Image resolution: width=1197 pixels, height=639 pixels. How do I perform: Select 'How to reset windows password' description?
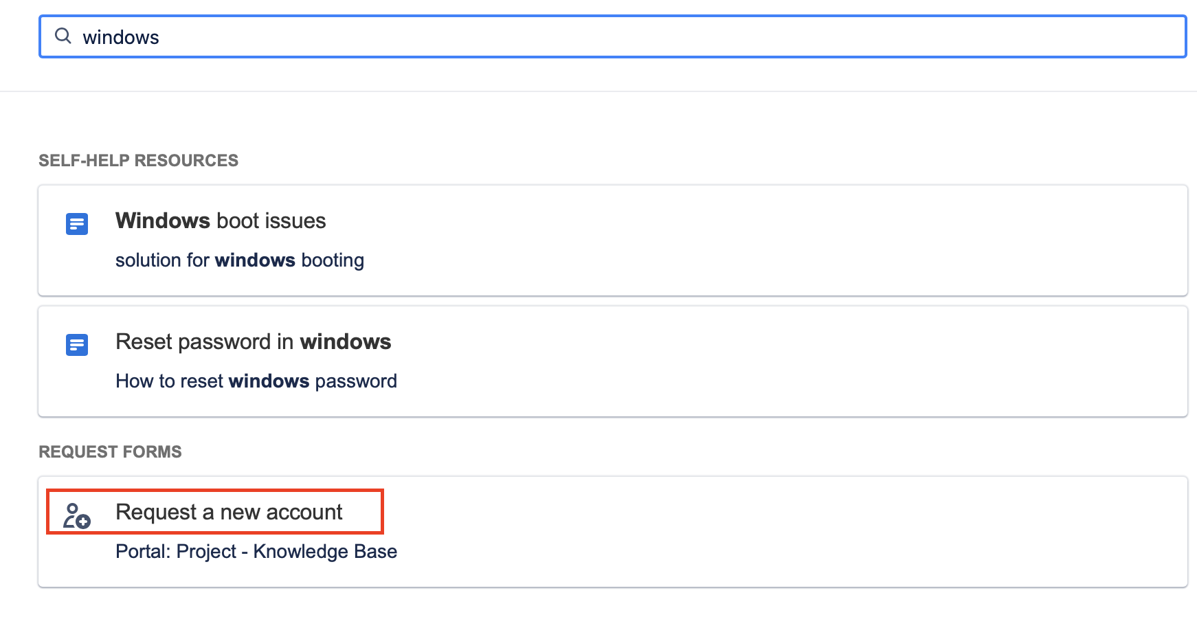256,381
